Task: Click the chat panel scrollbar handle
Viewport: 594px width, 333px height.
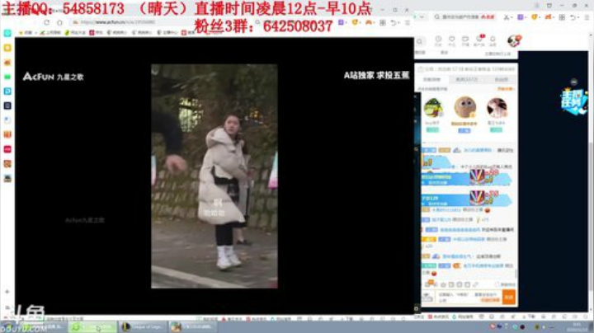Action: (515, 273)
